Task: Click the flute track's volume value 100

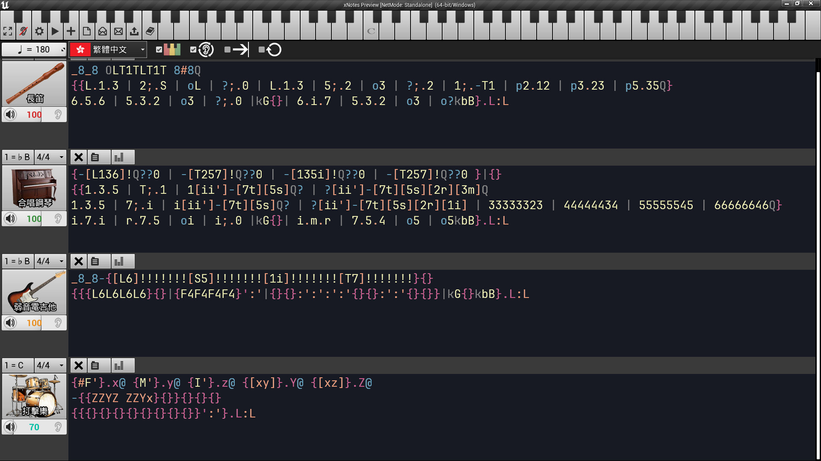Action: [34, 114]
